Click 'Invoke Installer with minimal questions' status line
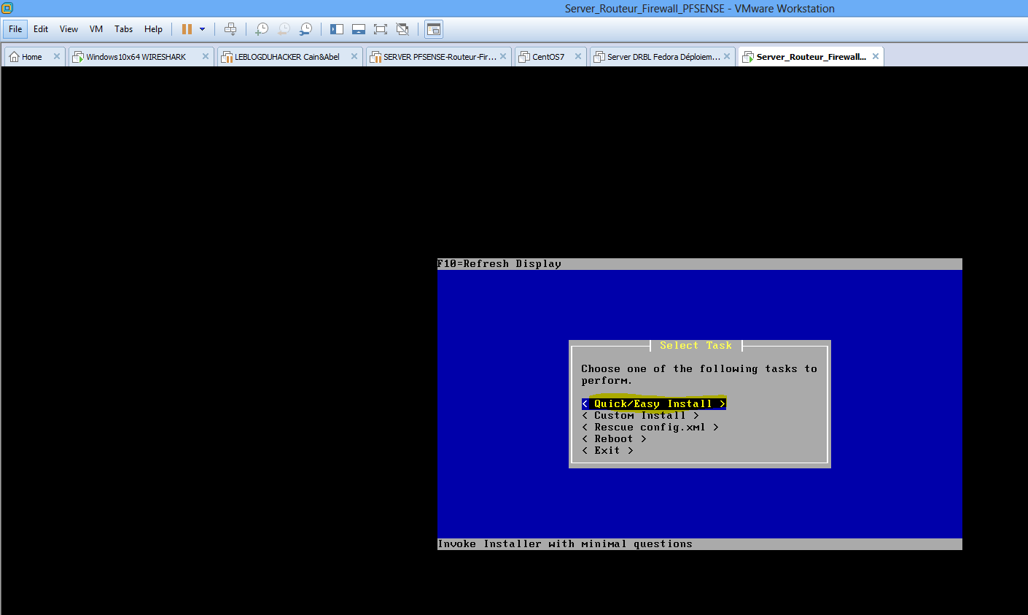This screenshot has height=615, width=1028. [x=565, y=544]
